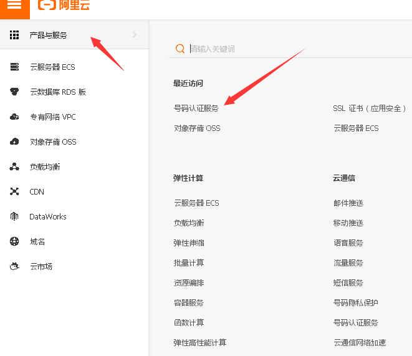Click the DataWorks icon

point(14,216)
